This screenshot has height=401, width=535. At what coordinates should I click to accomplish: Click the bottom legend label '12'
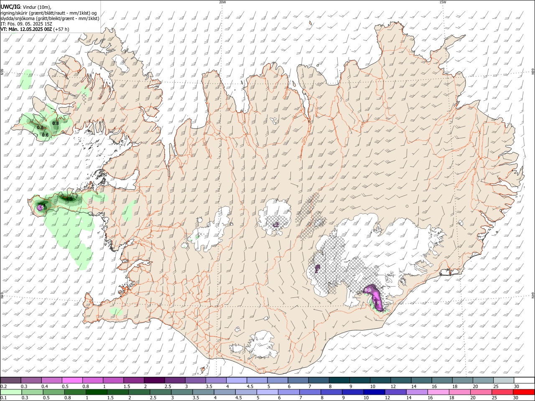(x=387, y=398)
